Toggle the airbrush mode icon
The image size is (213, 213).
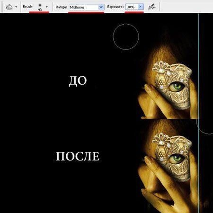(x=152, y=7)
